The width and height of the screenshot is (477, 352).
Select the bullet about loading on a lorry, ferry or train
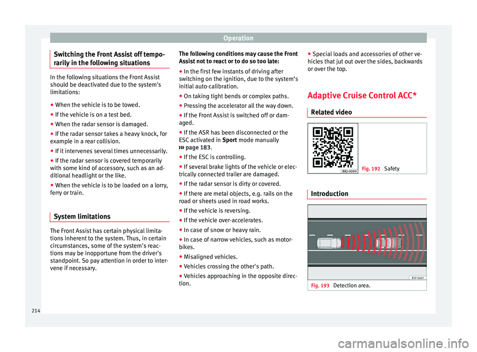[x=109, y=189]
